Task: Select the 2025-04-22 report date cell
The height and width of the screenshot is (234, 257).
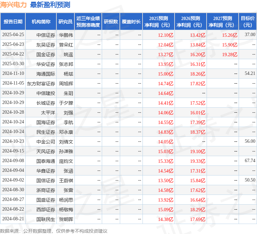Action: [x=13, y=54]
